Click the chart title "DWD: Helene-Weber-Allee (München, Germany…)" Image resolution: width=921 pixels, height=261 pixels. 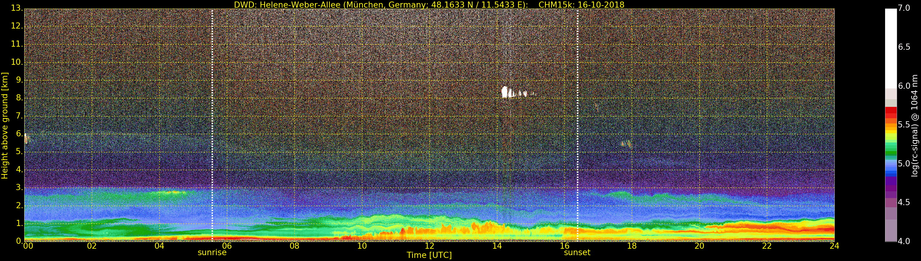(x=381, y=5)
